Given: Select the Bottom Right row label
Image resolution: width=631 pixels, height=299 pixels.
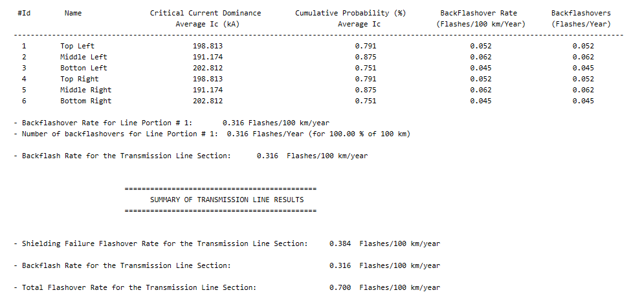Looking at the screenshot, I should (85, 101).
